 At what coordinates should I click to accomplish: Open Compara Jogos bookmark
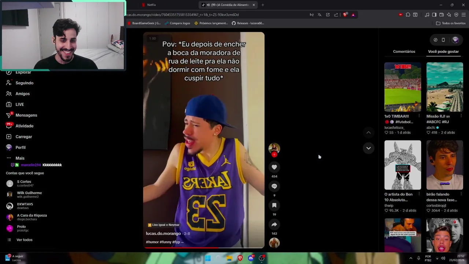click(x=177, y=23)
